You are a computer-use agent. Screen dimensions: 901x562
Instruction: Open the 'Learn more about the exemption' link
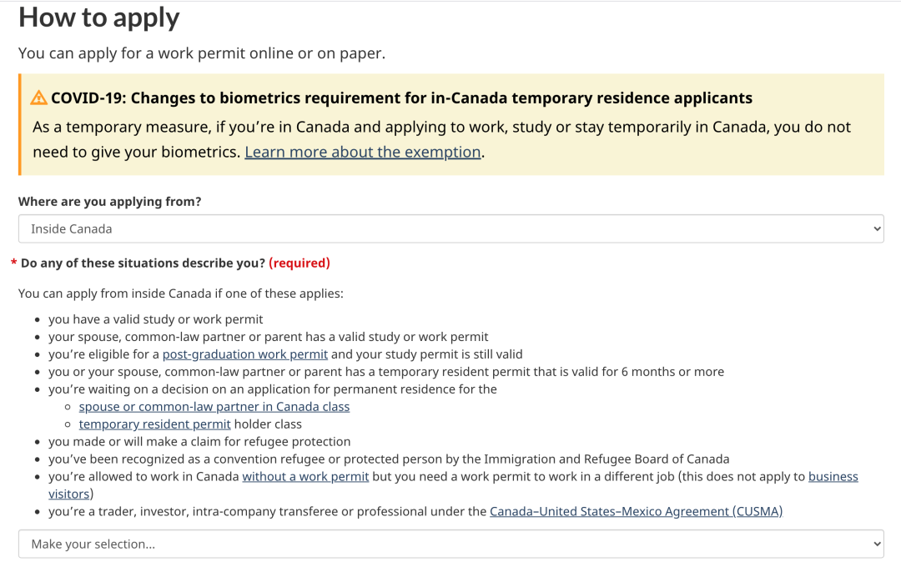click(x=362, y=152)
